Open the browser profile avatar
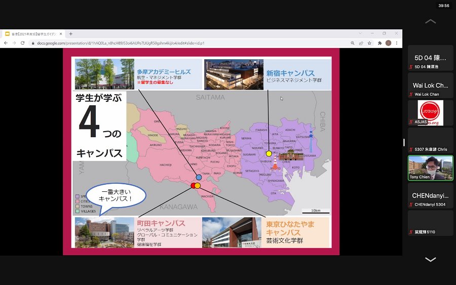 point(388,43)
